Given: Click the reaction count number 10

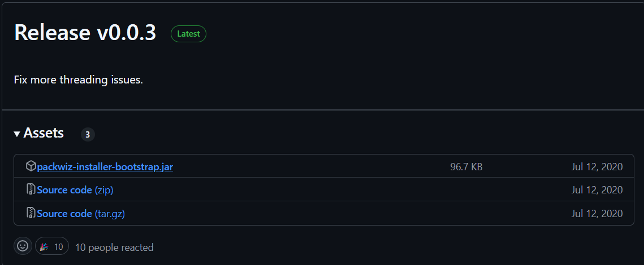Looking at the screenshot, I should pos(59,246).
